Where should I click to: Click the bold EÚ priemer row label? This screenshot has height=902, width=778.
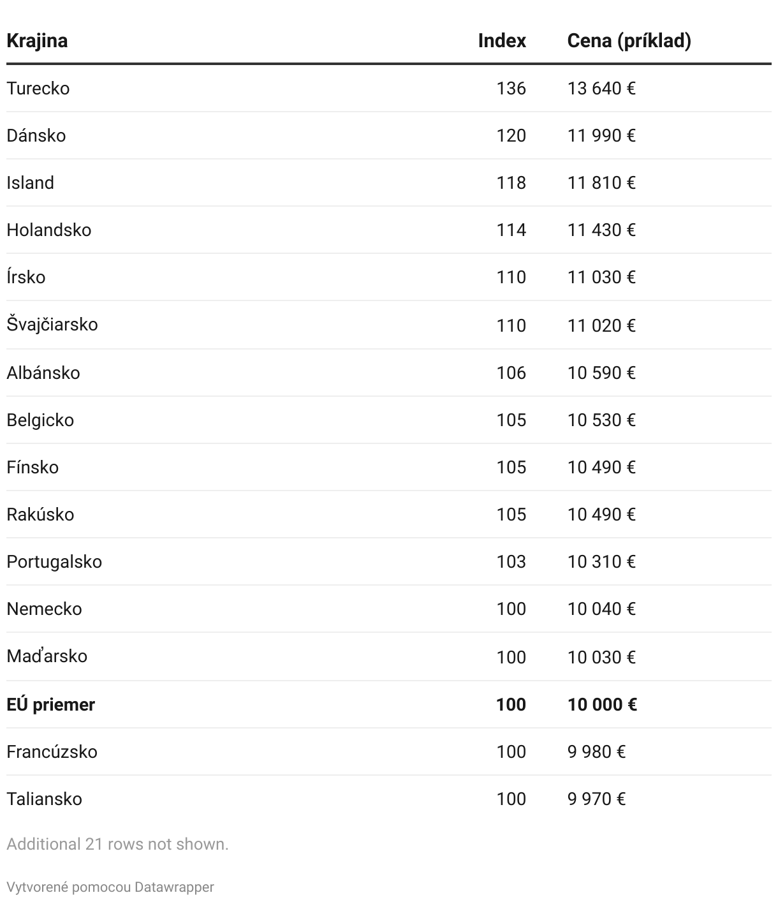pyautogui.click(x=51, y=704)
